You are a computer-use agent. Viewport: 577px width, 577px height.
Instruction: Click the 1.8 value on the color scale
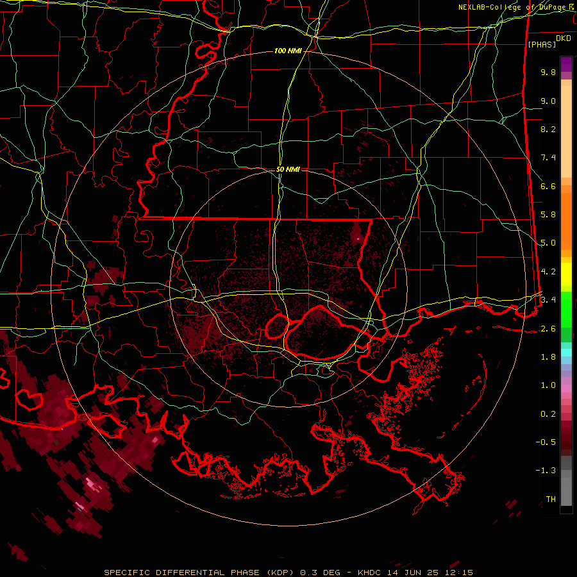[x=548, y=357]
